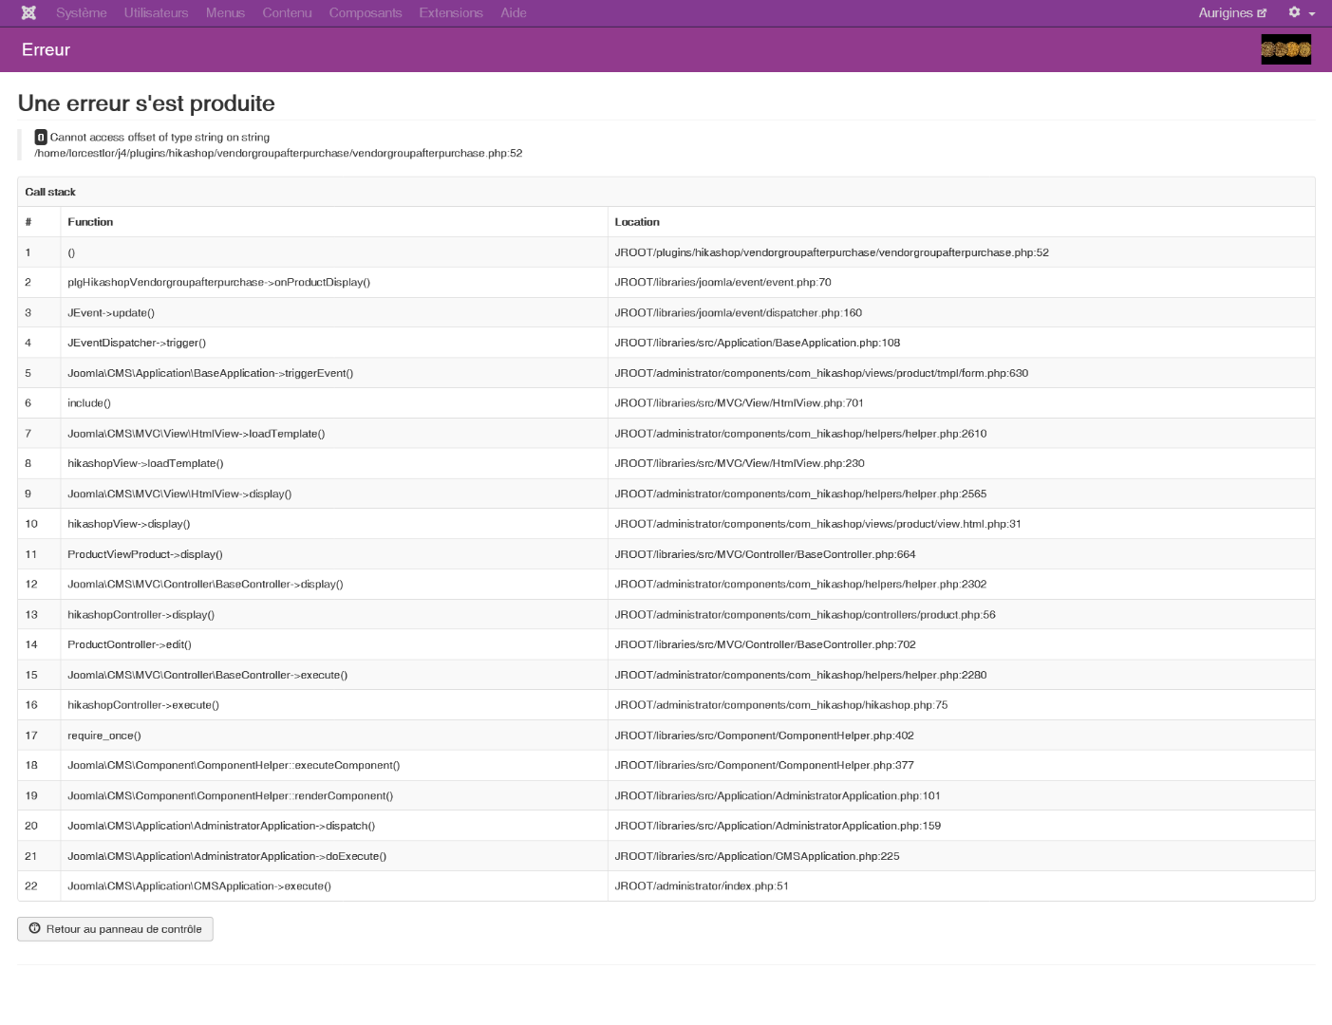Open the Contenu menu
This screenshot has height=1025, width=1332.
click(287, 12)
